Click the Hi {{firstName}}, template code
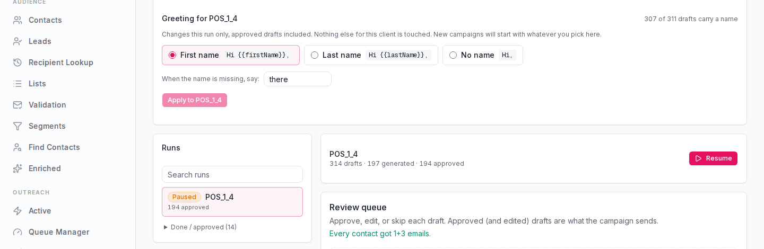This screenshot has width=764, height=249. (x=258, y=55)
